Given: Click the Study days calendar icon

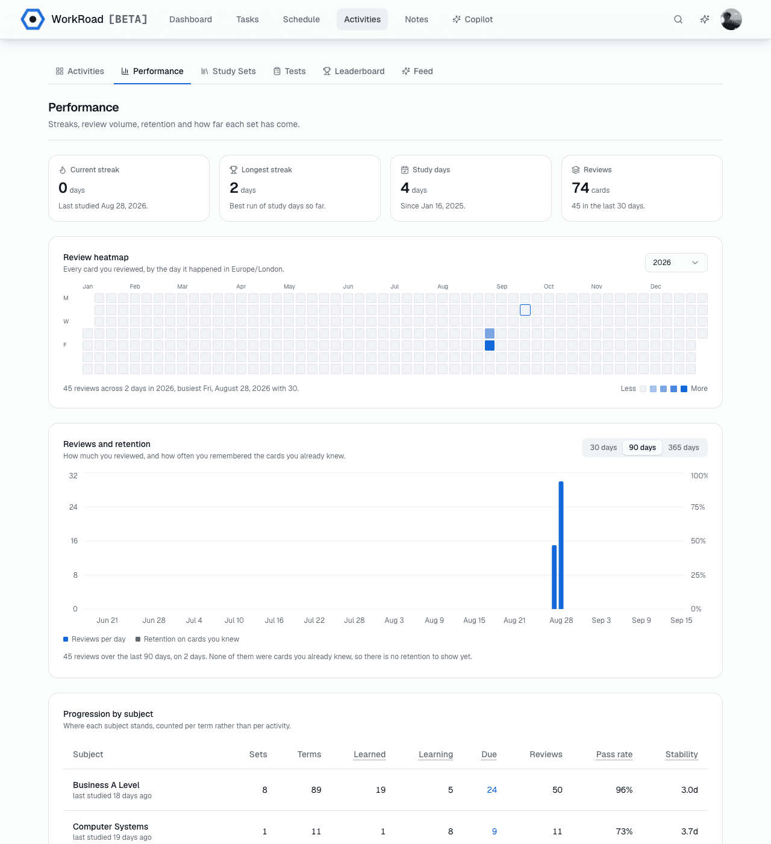Looking at the screenshot, I should pyautogui.click(x=405, y=170).
